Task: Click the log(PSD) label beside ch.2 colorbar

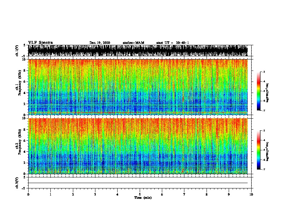Action: (268, 152)
